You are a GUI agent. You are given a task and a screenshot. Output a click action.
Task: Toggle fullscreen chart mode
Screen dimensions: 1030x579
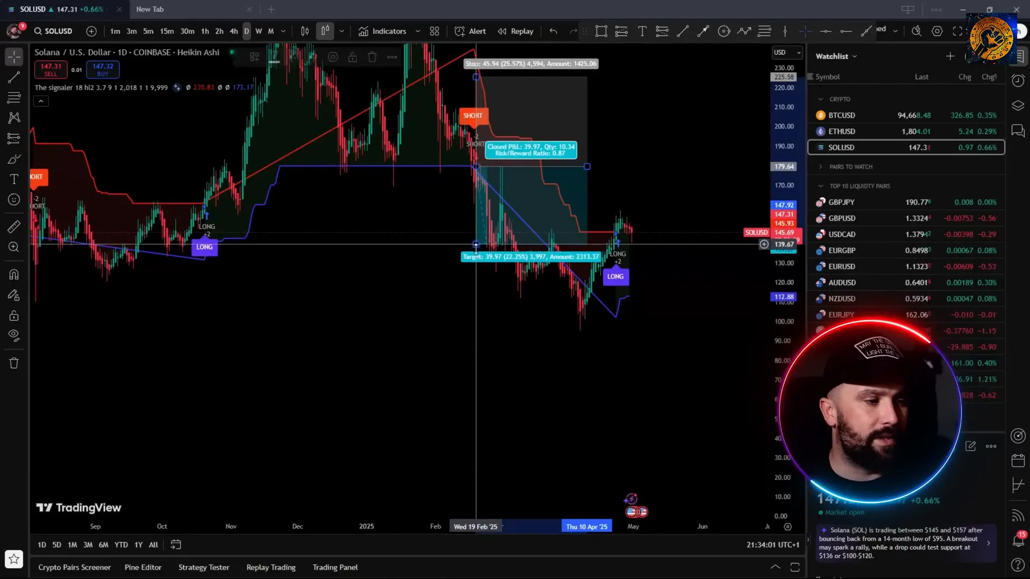pos(958,31)
